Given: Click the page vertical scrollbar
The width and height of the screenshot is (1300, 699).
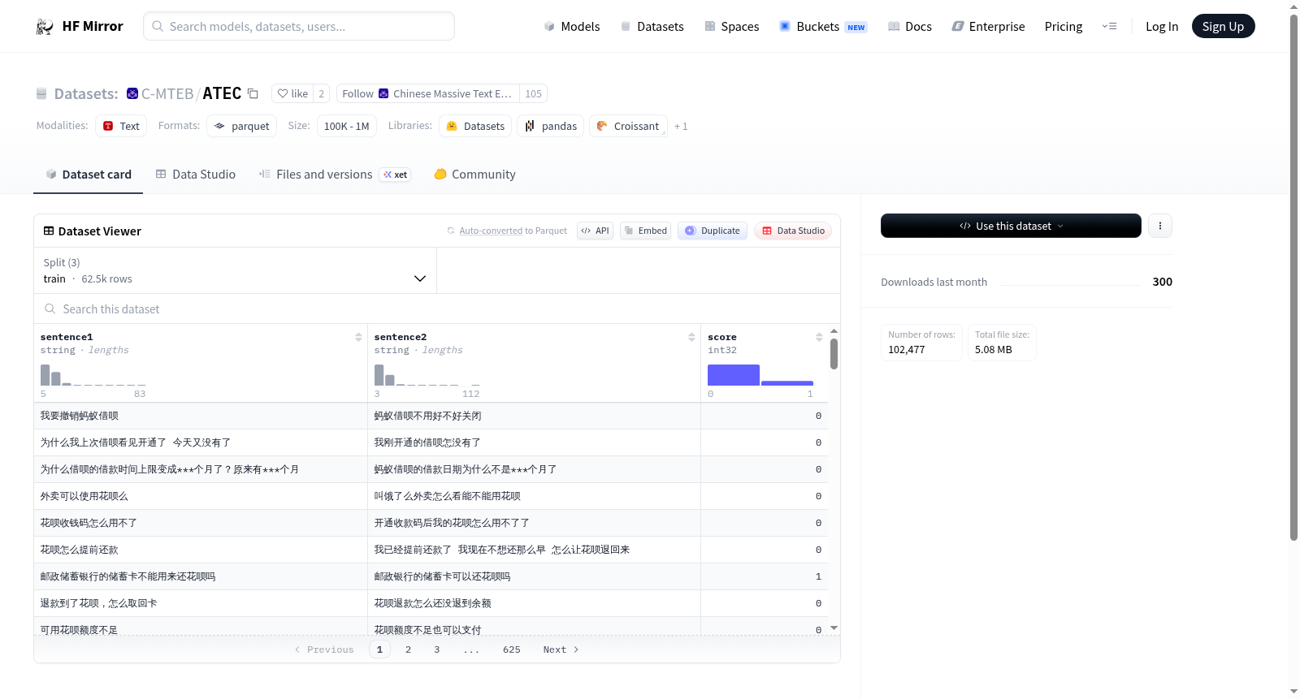Looking at the screenshot, I should pyautogui.click(x=1294, y=278).
